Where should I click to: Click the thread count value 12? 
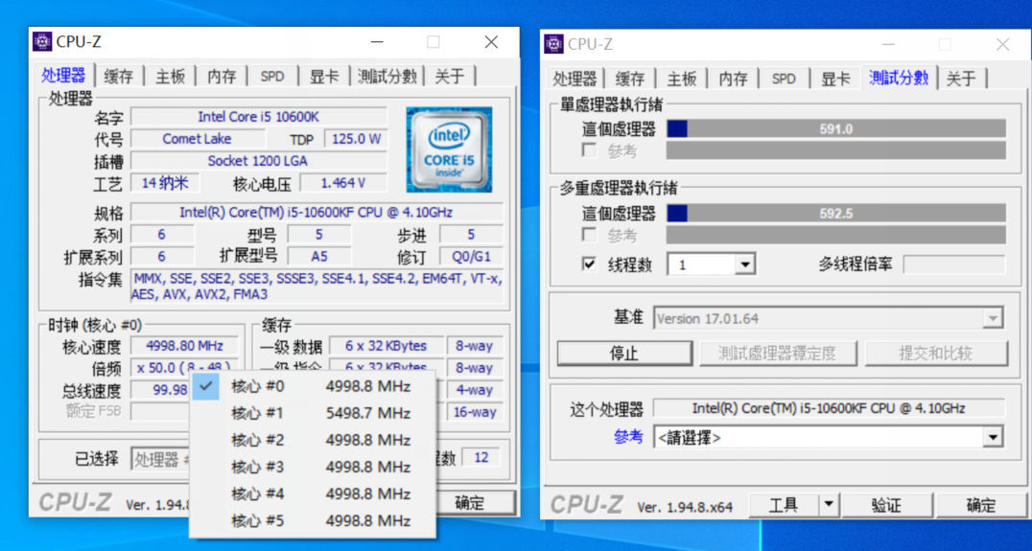(x=481, y=458)
